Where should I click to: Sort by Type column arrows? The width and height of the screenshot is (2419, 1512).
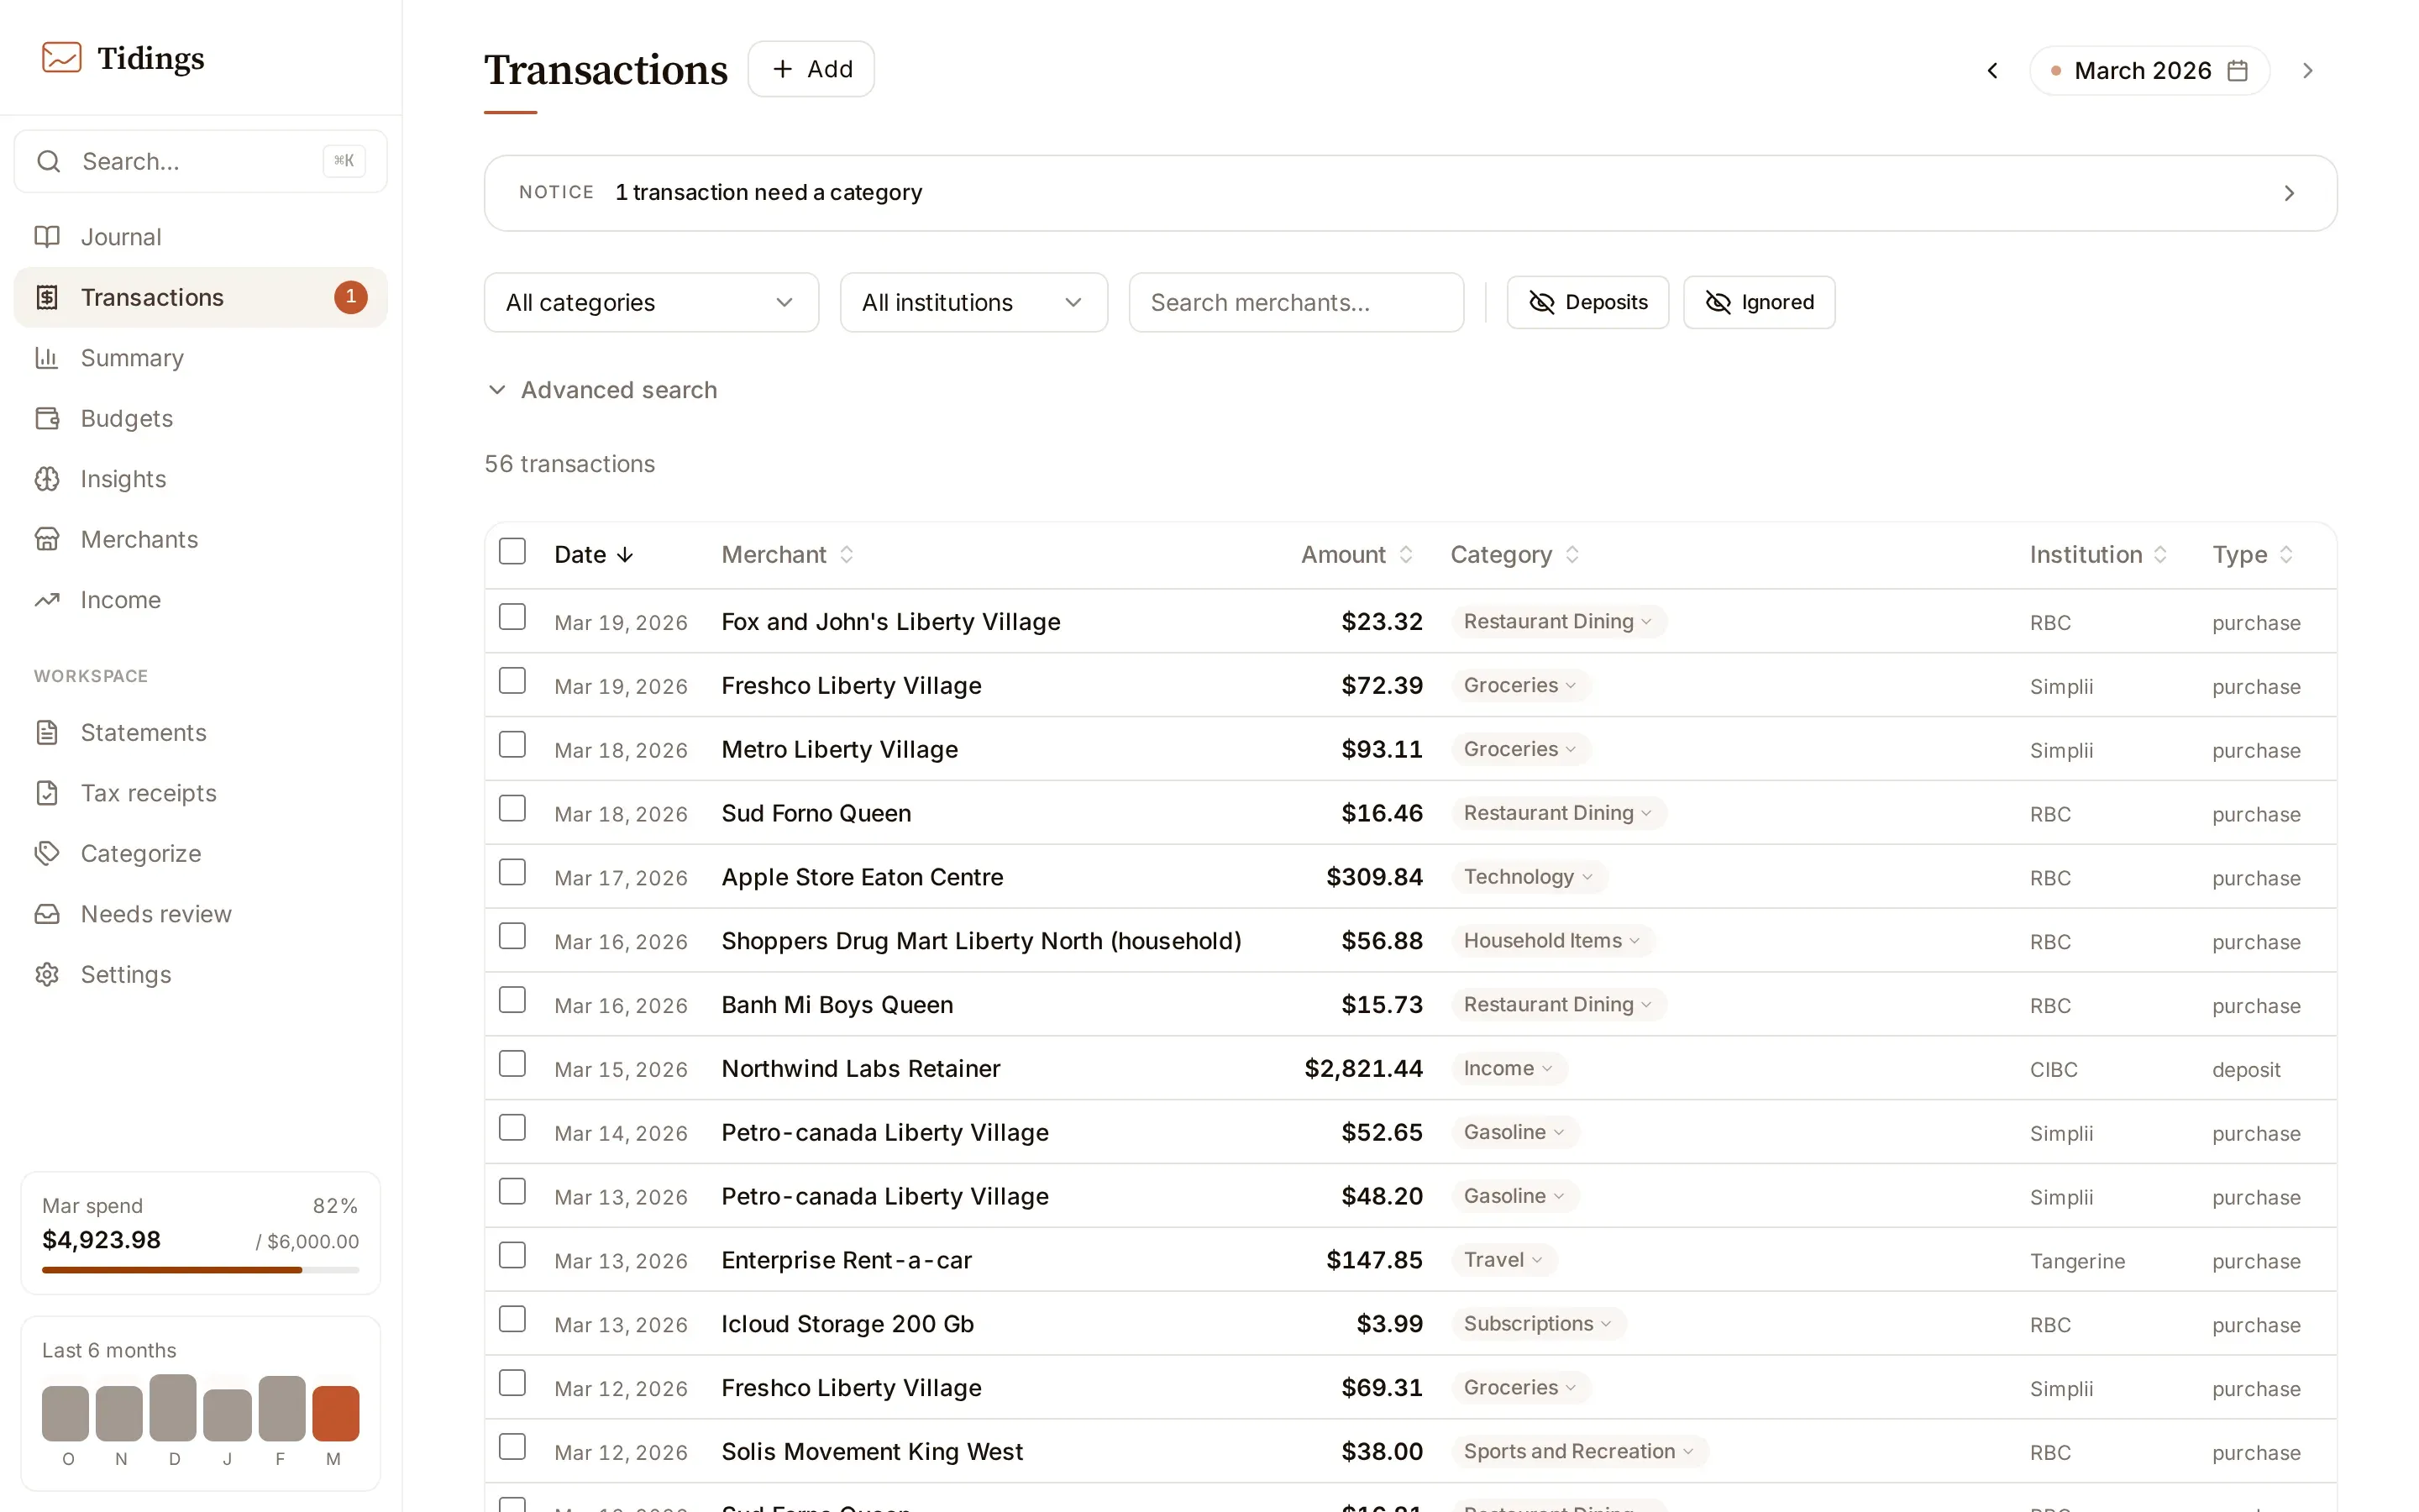2286,554
